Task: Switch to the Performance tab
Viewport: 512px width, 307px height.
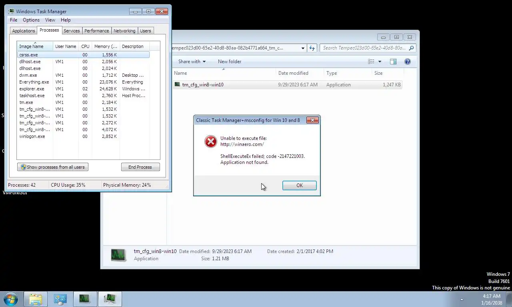Action: point(96,31)
